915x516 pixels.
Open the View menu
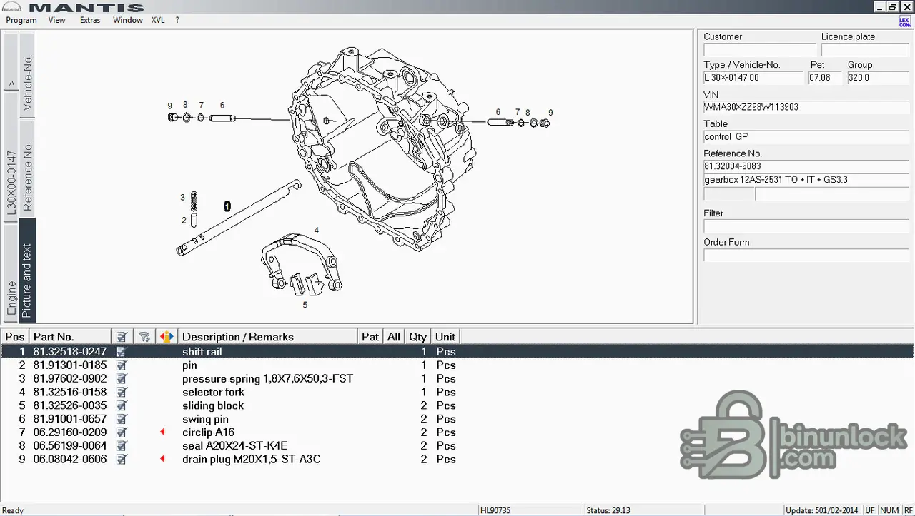tap(56, 20)
